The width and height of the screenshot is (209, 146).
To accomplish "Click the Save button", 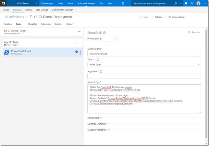I will (144, 17).
